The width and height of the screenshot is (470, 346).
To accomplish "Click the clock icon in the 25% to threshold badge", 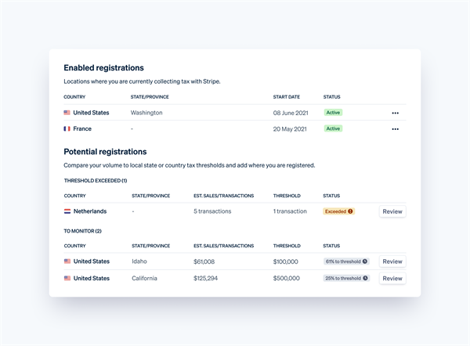I will (x=365, y=278).
